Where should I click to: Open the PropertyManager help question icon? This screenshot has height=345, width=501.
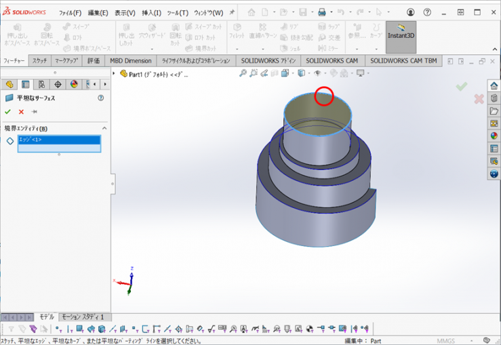(101, 98)
